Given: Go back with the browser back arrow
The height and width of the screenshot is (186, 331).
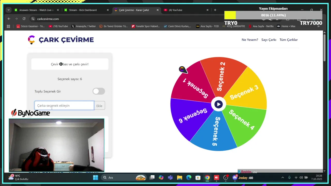Looking at the screenshot, I should [9, 19].
